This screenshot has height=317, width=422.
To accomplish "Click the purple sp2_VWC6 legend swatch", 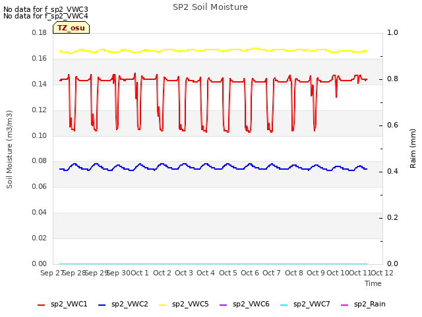I will tap(223, 305).
